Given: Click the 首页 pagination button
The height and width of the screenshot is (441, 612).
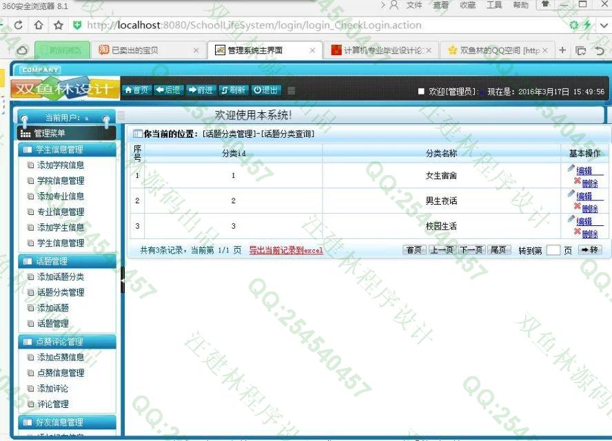Looking at the screenshot, I should click(x=414, y=249).
